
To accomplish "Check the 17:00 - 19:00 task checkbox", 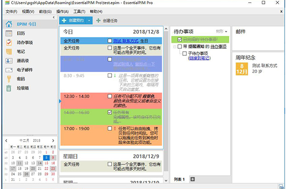I will click(110, 128).
